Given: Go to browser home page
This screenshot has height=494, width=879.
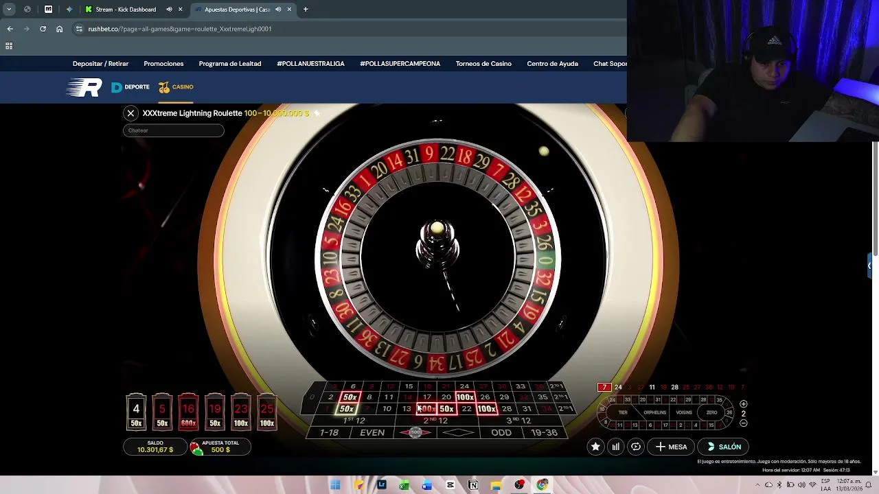Looking at the screenshot, I should [x=59, y=29].
